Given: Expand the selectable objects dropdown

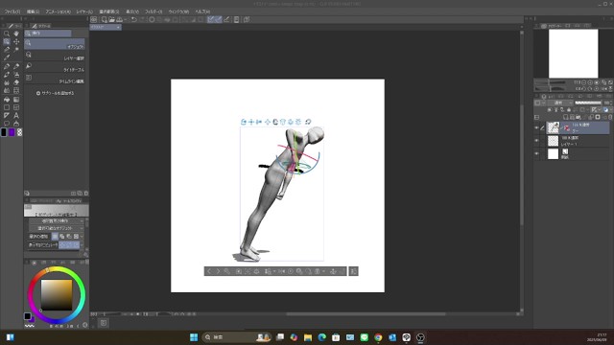Looking at the screenshot, I should pos(57,228).
